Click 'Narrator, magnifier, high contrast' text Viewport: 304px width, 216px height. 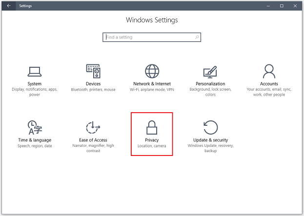point(93,148)
